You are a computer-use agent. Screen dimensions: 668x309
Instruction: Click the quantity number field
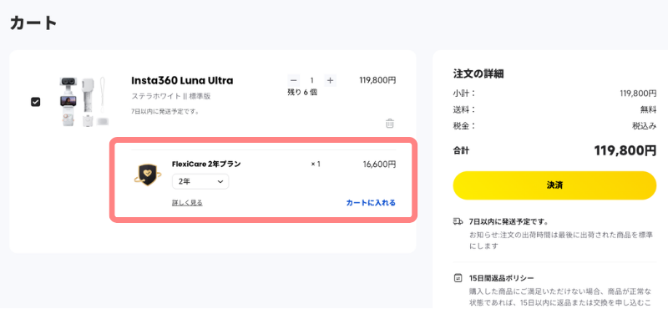311,80
